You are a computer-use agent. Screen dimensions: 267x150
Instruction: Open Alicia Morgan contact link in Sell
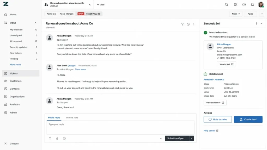[x=224, y=44]
